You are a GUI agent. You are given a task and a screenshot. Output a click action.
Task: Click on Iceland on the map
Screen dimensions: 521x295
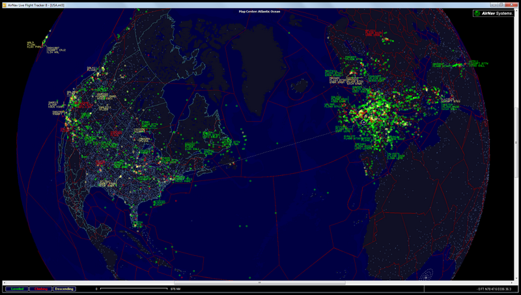(300, 85)
